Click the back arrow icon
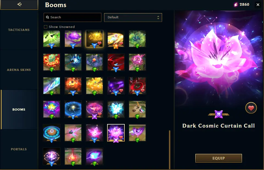Image resolution: width=264 pixels, height=170 pixels. pyautogui.click(x=19, y=4)
